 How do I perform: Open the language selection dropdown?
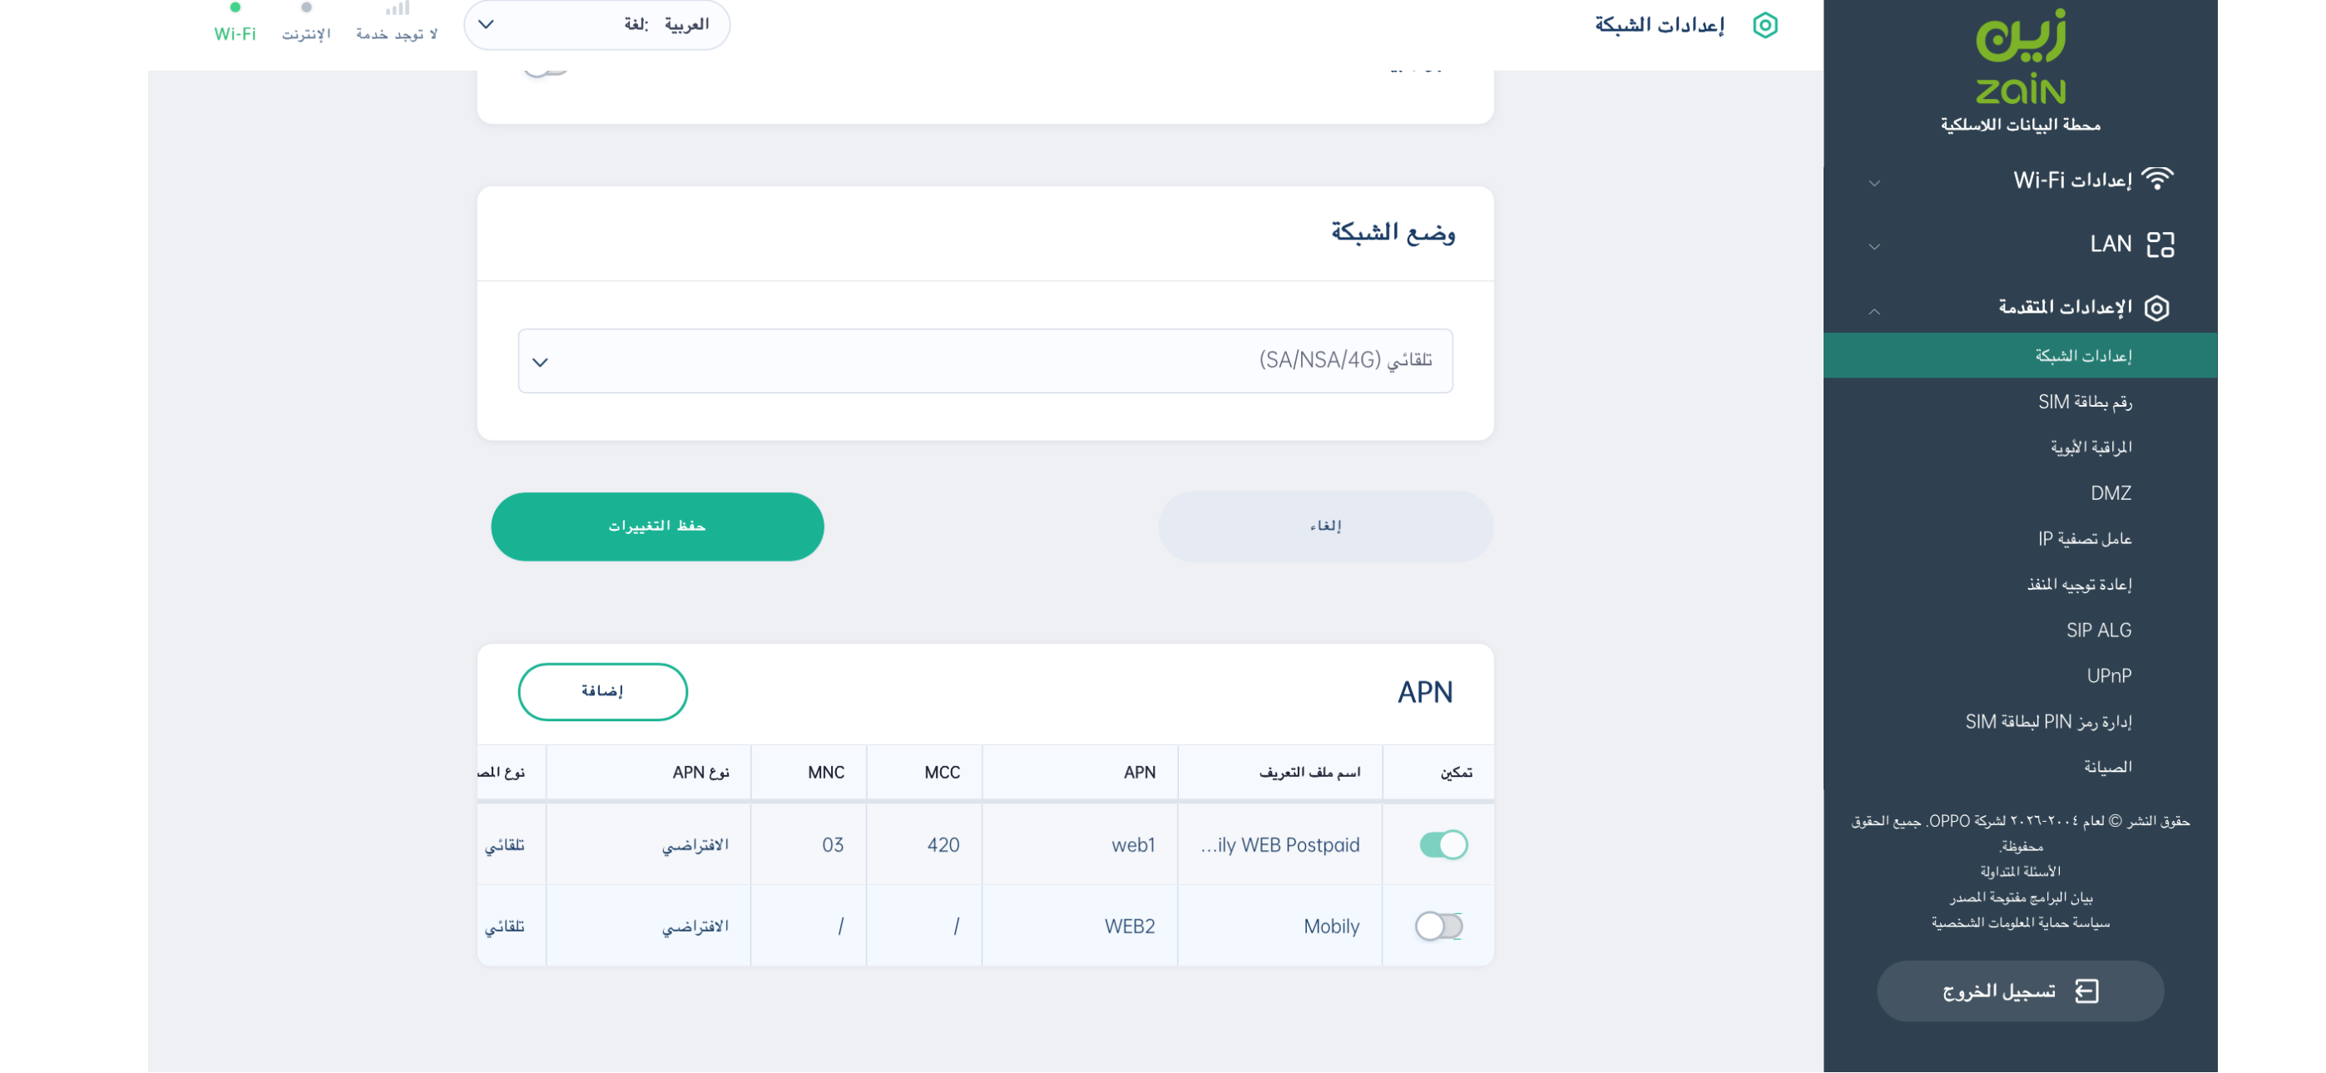click(x=596, y=24)
